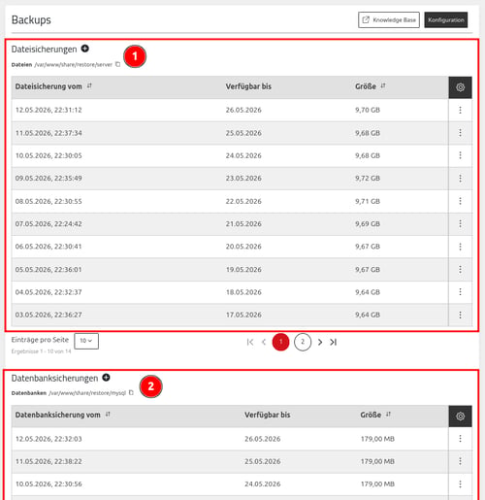485x500 pixels.
Task: Open actions menu for 06.05.2026, 22:30:41 backup
Action: 460,247
